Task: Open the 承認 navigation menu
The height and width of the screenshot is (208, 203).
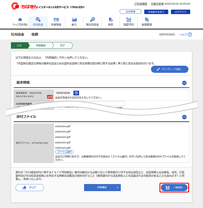Action: 111,22
